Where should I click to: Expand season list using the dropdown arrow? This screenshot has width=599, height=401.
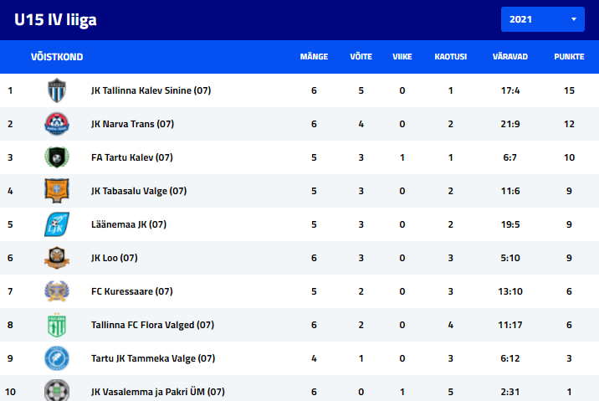click(x=573, y=19)
